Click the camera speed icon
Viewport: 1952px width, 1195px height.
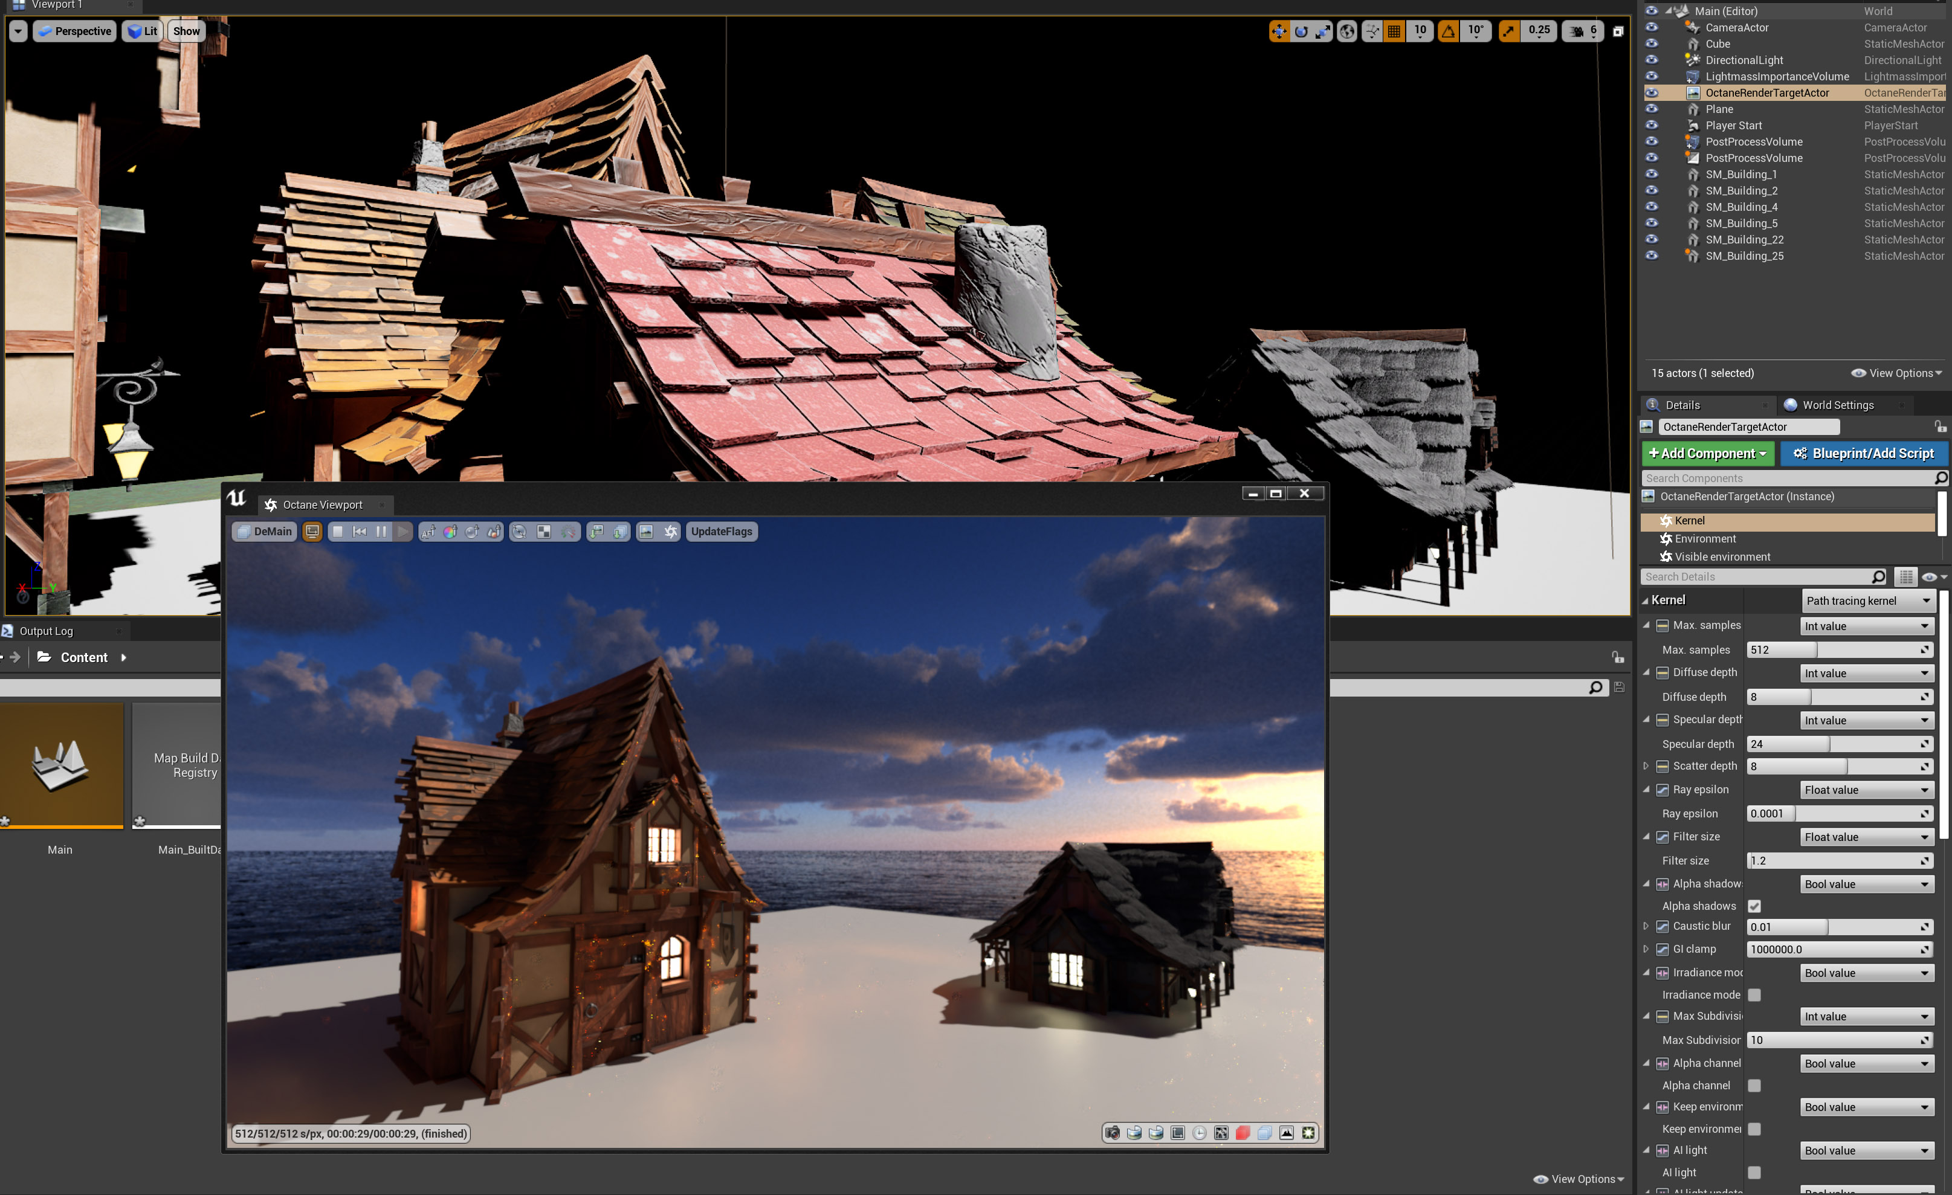1577,31
